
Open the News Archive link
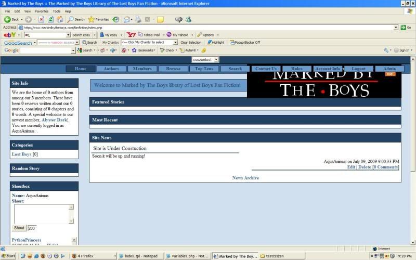[245, 178]
